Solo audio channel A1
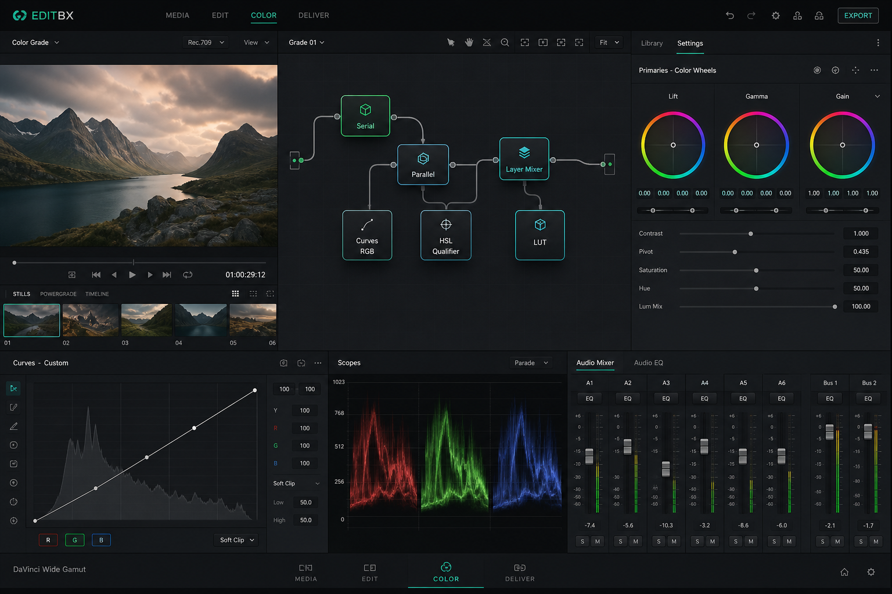892x594 pixels. click(x=582, y=541)
